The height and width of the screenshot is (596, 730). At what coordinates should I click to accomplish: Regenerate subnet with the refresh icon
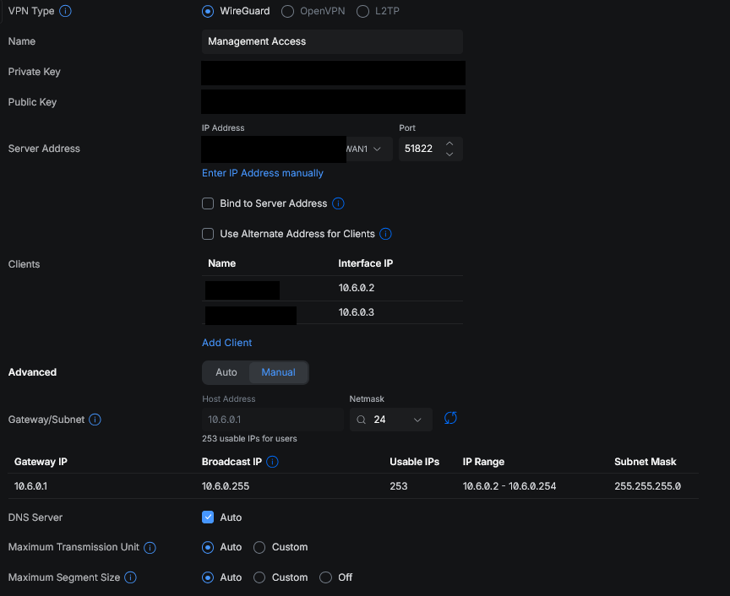(x=450, y=418)
